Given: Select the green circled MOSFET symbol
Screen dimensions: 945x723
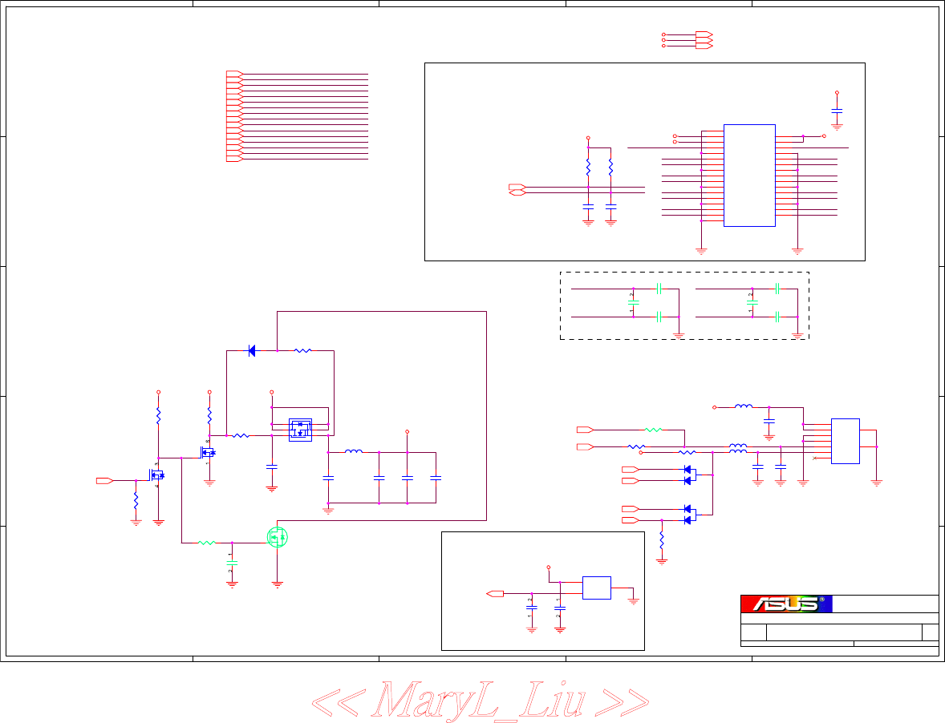Looking at the screenshot, I should click(278, 537).
